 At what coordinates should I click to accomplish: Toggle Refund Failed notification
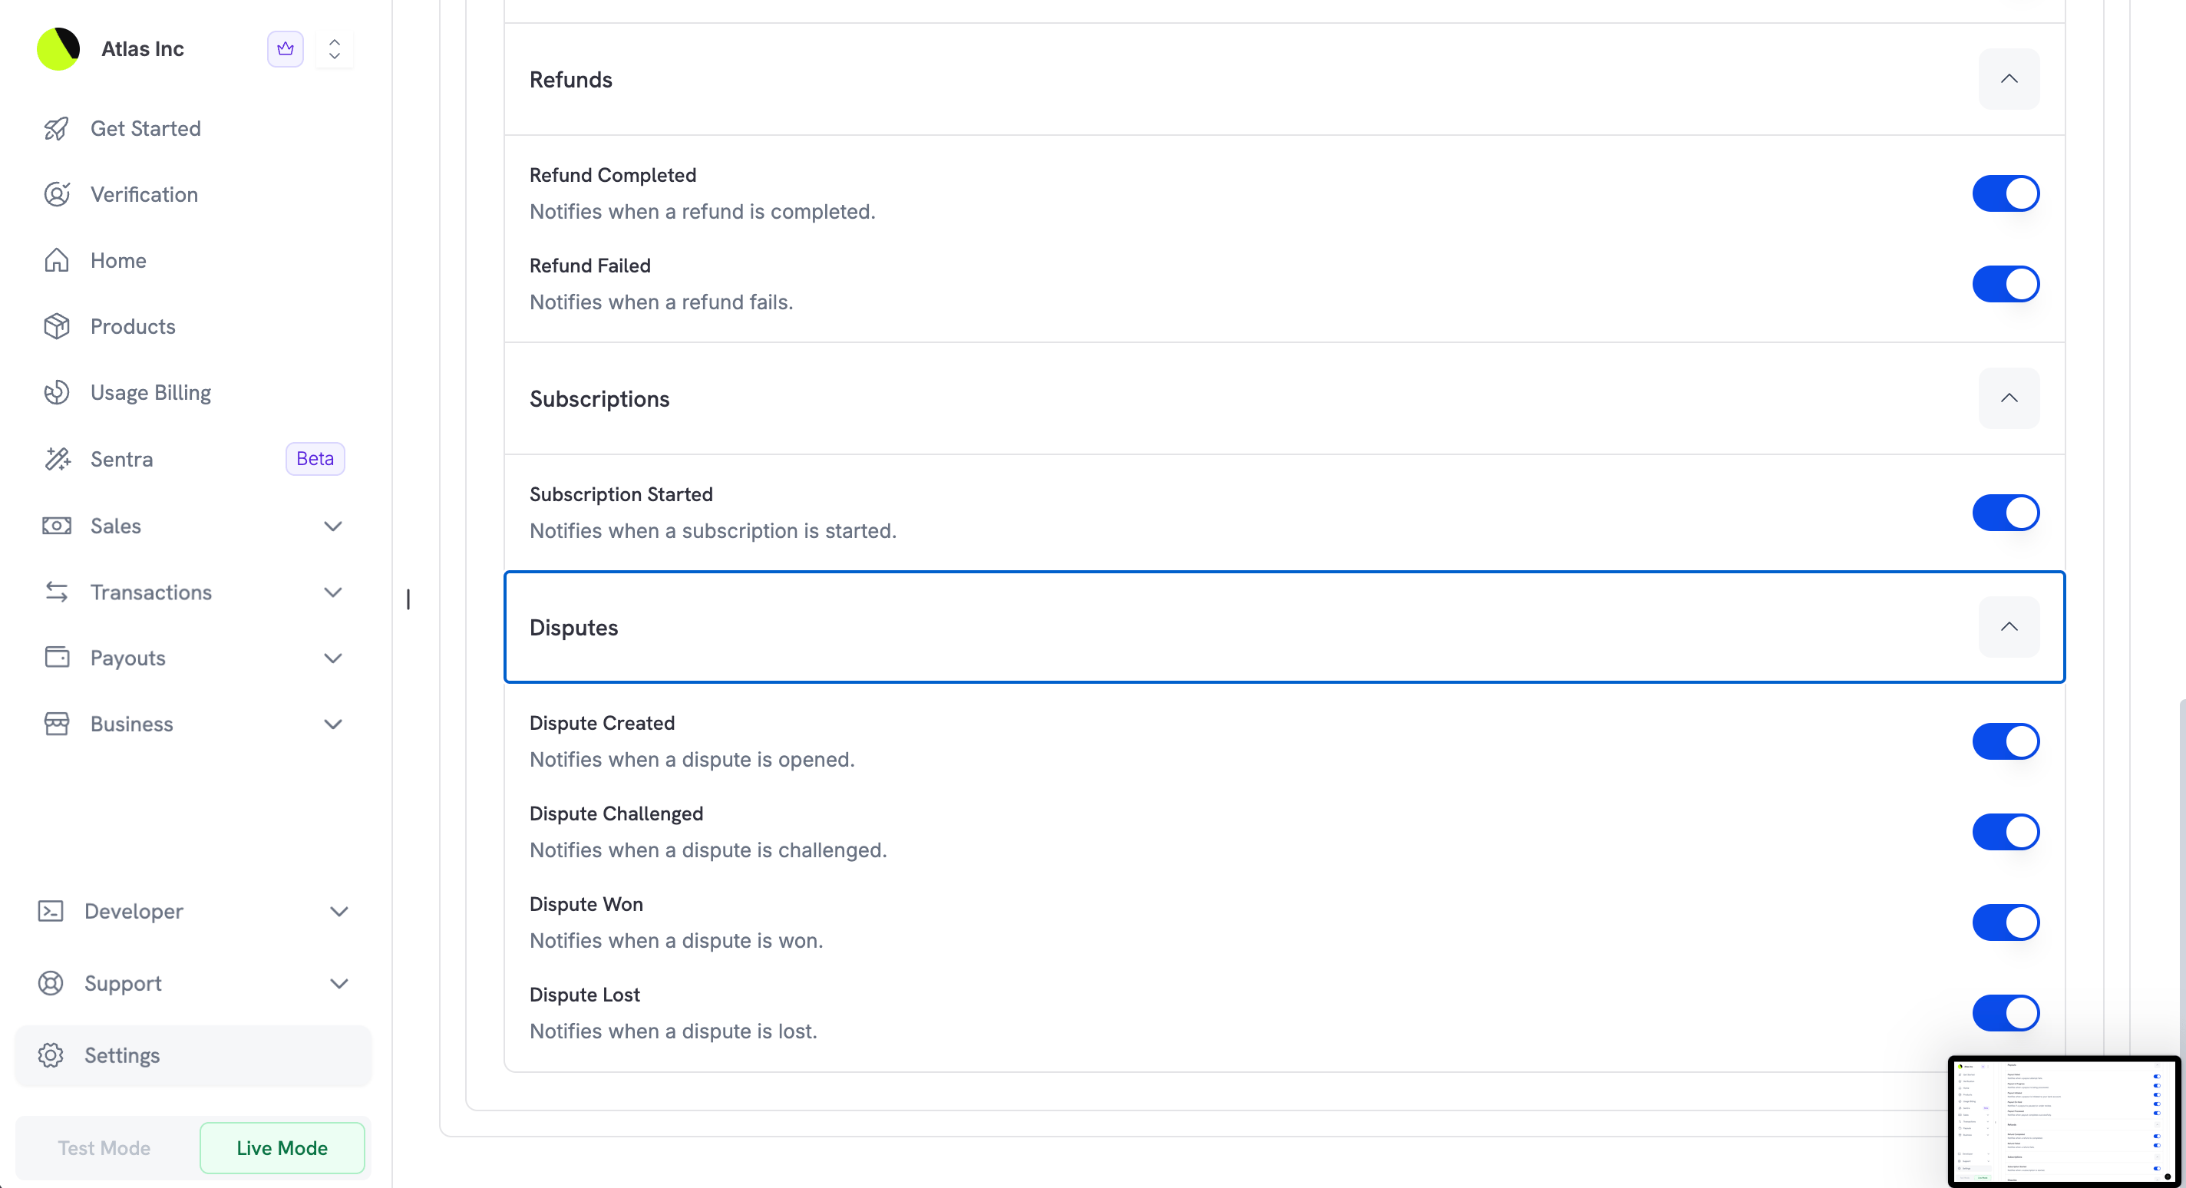click(2006, 284)
